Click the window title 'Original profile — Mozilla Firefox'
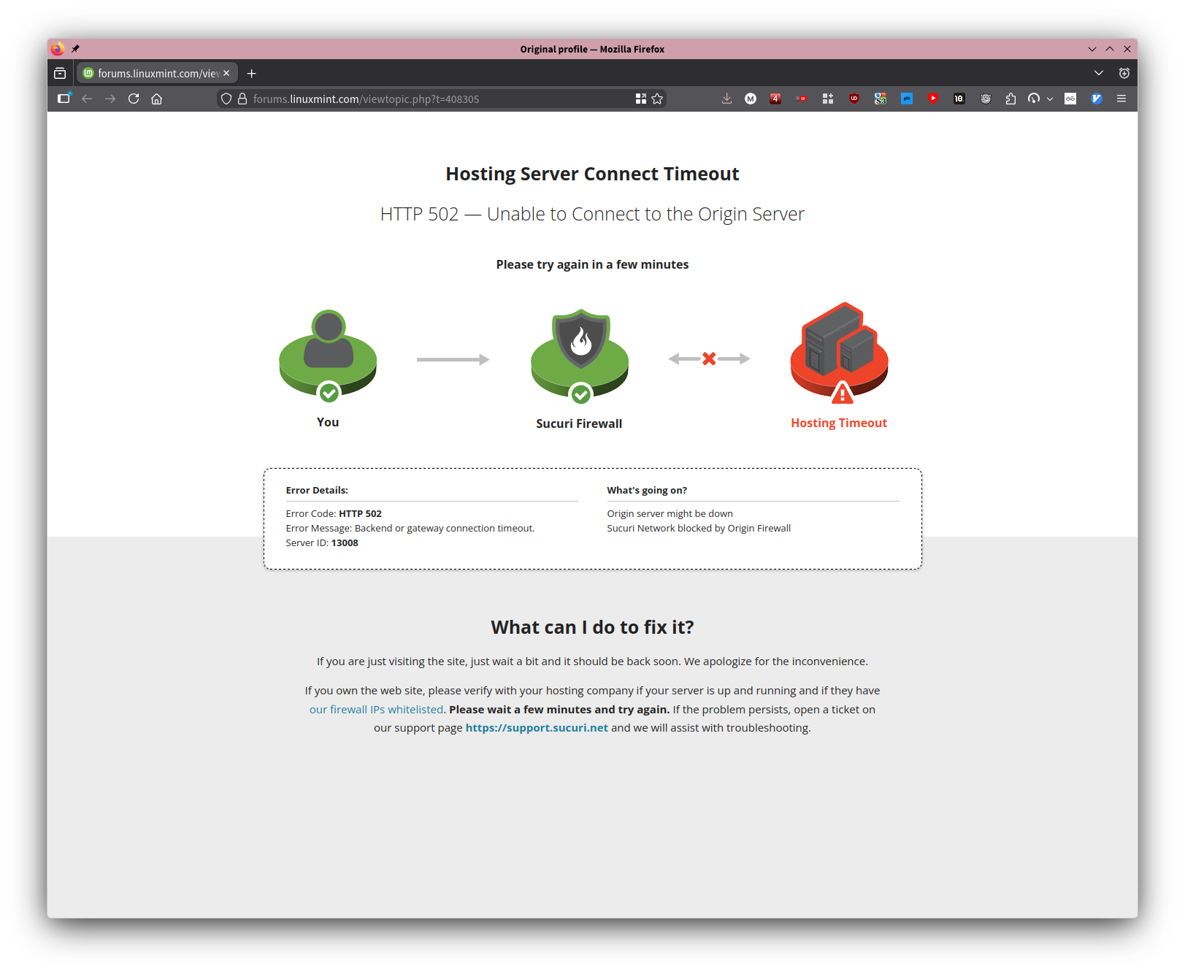The image size is (1185, 974). pyautogui.click(x=592, y=49)
